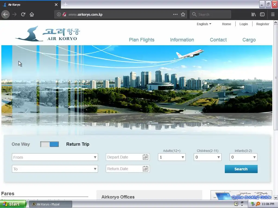Close the Air Koryo tab
The height and width of the screenshot is (208, 278).
tap(56, 5)
